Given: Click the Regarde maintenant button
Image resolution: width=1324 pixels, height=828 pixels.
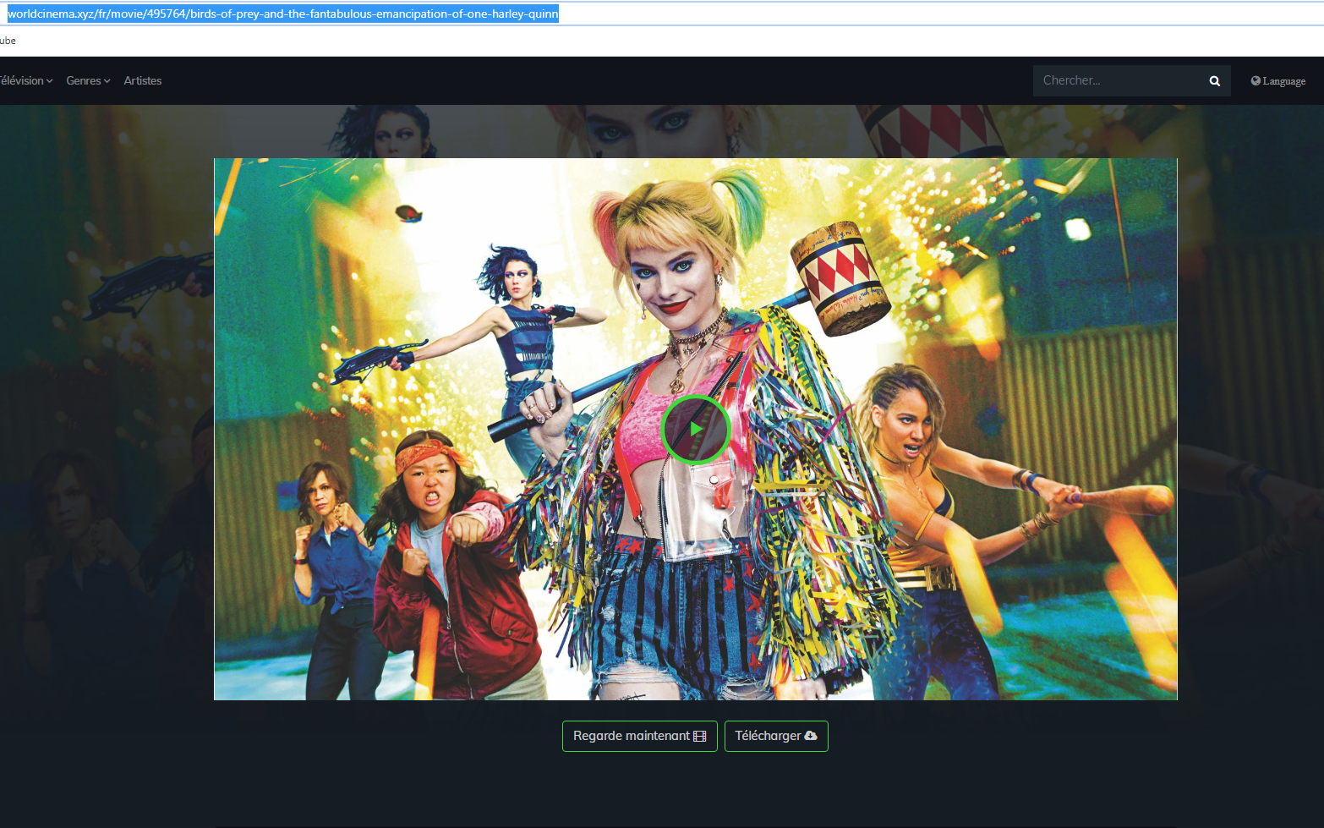Looking at the screenshot, I should click(x=639, y=736).
